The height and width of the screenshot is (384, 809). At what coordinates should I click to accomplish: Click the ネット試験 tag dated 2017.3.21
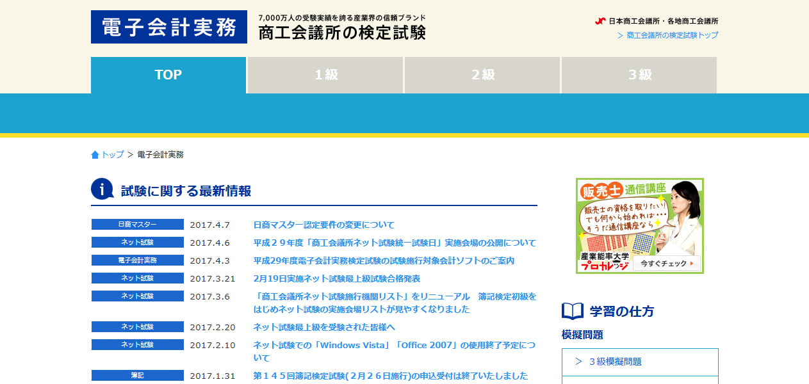[x=138, y=278]
